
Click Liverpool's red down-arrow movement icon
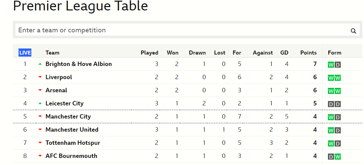tap(40, 77)
